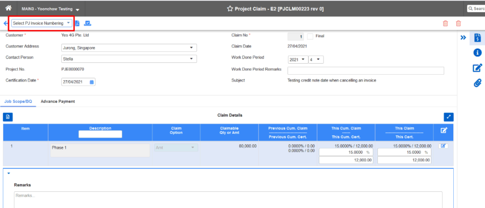Click the Excel export icon above table
Screen dimensions: 485x208
coord(8,117)
